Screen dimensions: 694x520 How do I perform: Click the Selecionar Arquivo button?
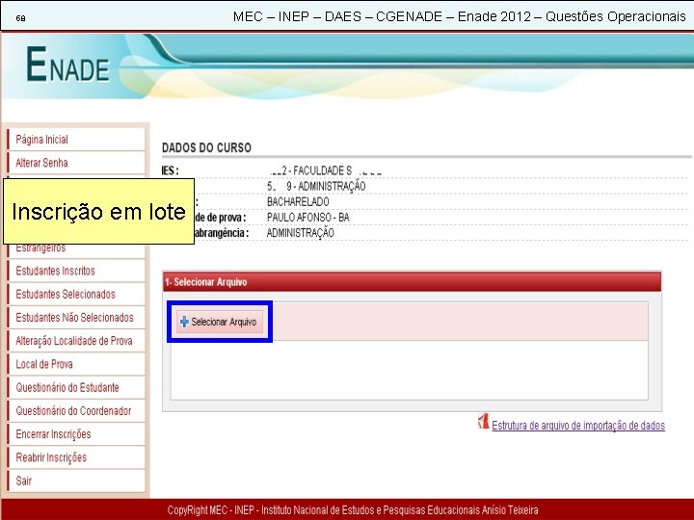[220, 322]
